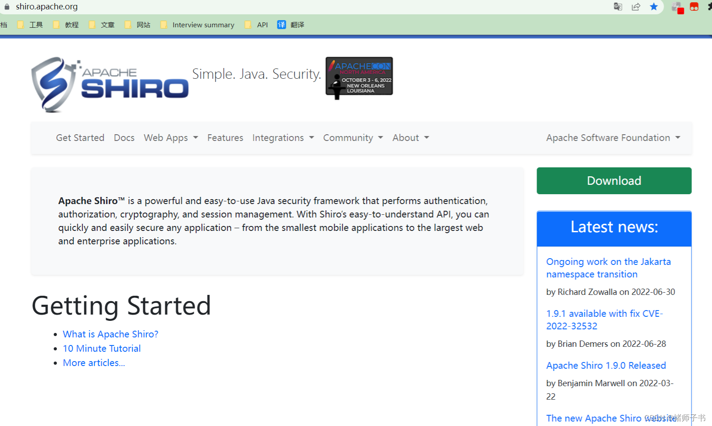This screenshot has width=712, height=426.
Task: Open the 10 Minute Tutorial link
Action: click(102, 349)
